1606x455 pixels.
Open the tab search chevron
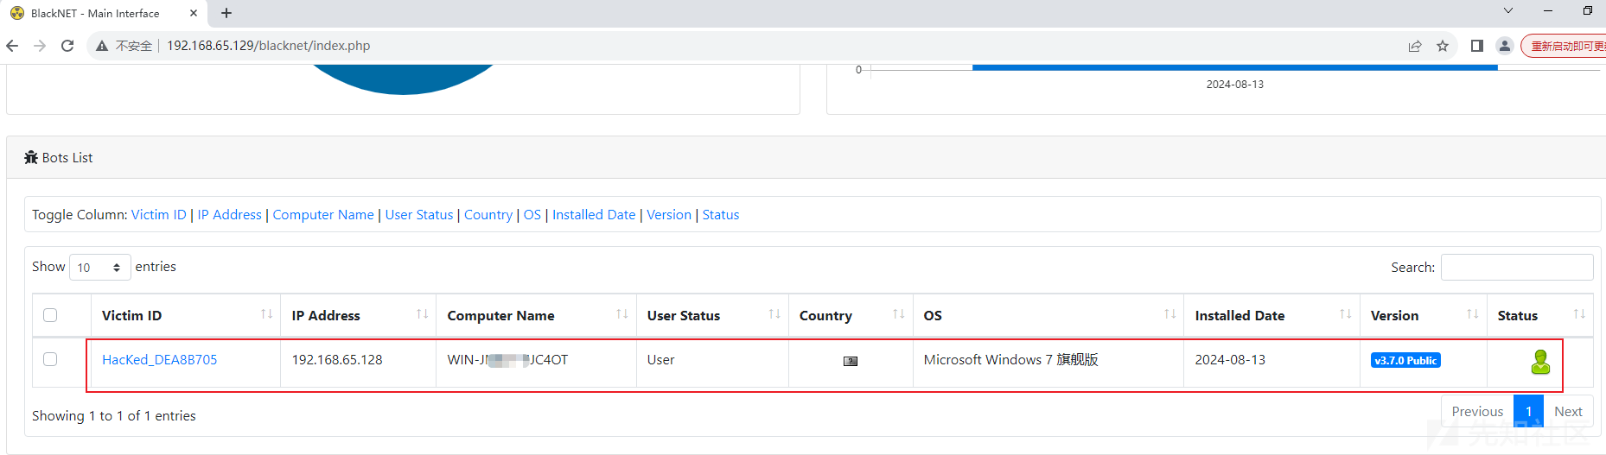tap(1508, 10)
